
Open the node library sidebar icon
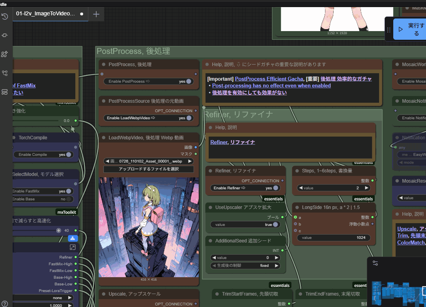point(5,35)
